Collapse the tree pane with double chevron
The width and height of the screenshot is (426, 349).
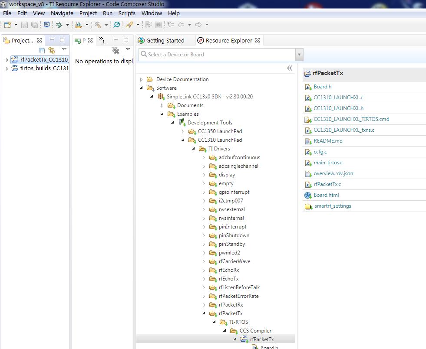290,68
